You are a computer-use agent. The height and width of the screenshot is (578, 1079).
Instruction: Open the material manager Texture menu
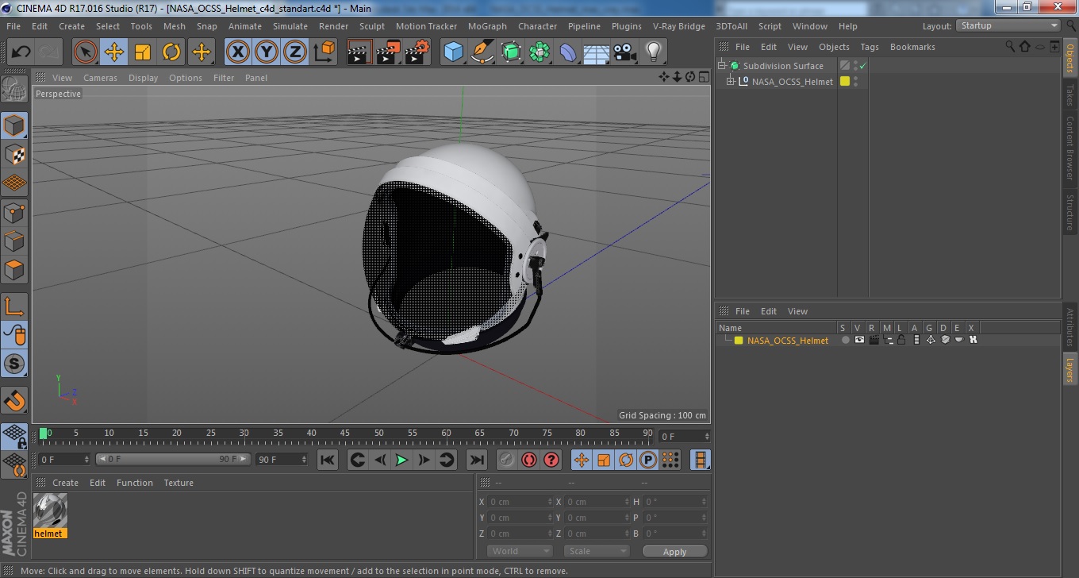pyautogui.click(x=179, y=483)
